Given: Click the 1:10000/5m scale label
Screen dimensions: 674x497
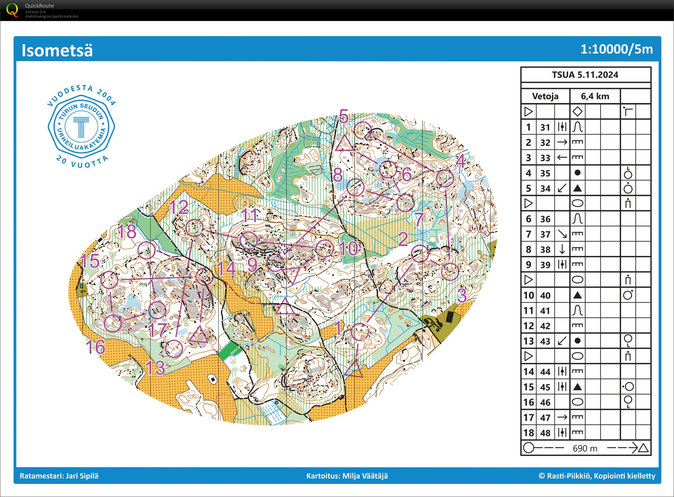Looking at the screenshot, I should pyautogui.click(x=616, y=49).
